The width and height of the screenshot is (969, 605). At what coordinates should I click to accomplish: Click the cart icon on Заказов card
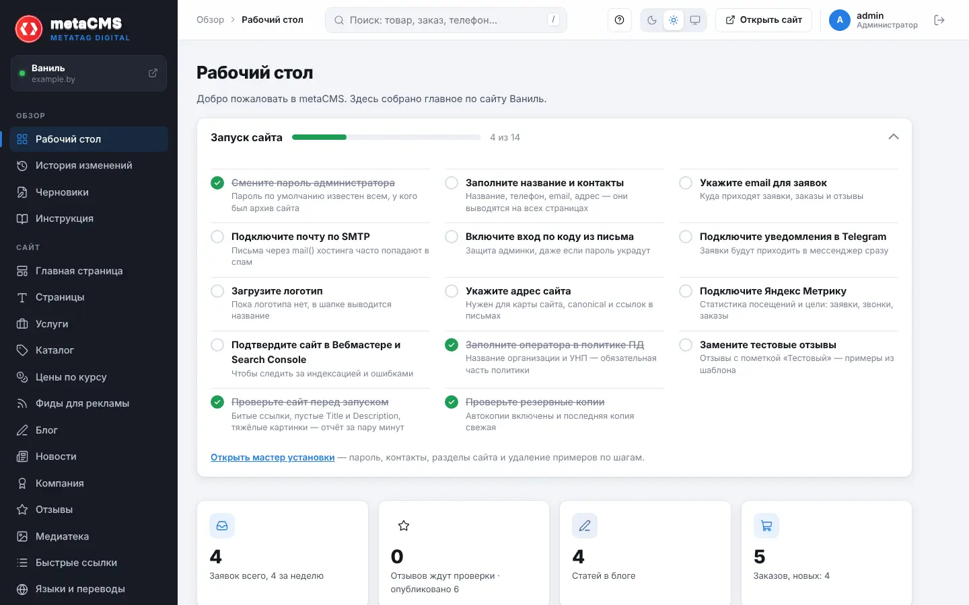766,526
